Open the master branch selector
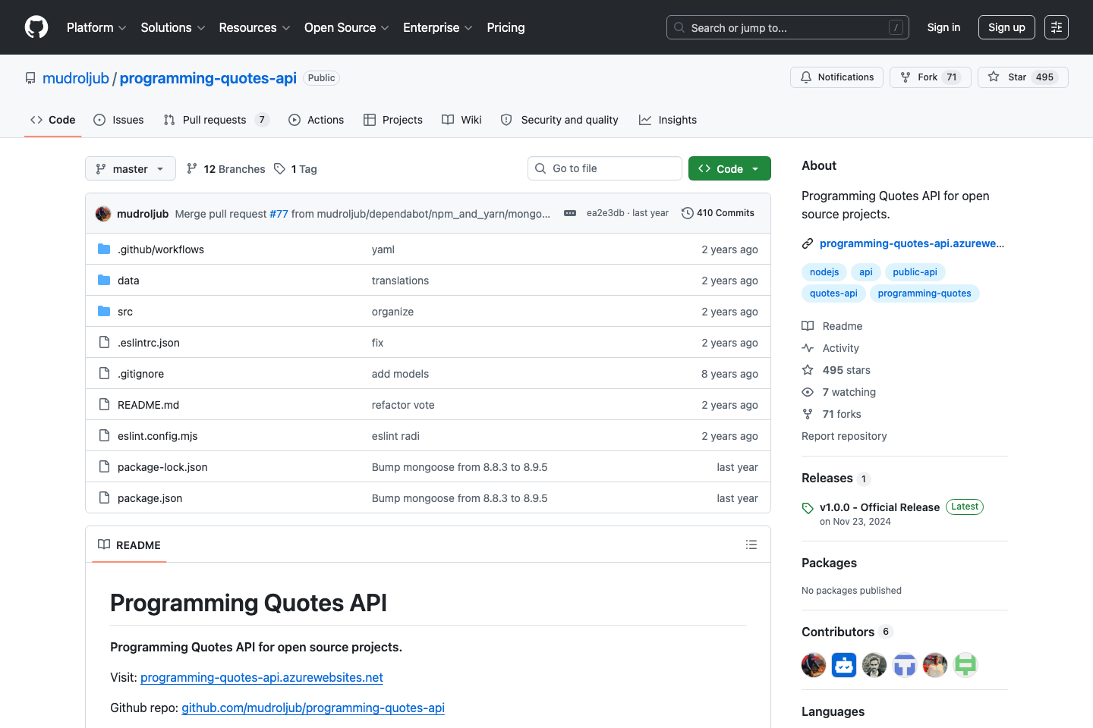 coord(130,168)
